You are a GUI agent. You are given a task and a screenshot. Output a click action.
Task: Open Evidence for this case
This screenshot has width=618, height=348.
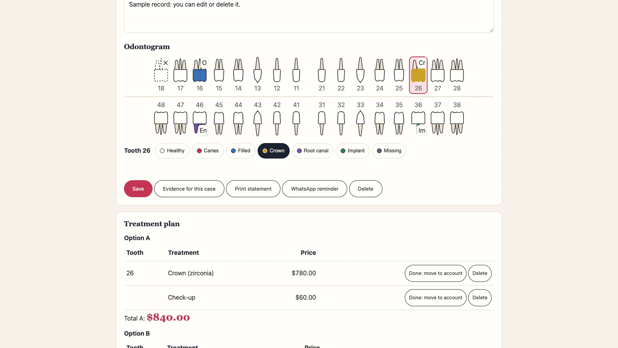coord(189,189)
